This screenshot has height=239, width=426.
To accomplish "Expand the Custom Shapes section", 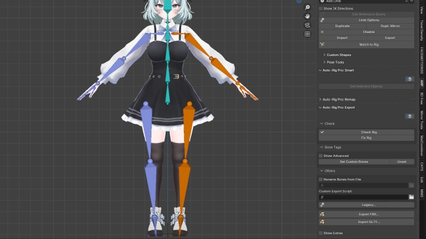I will 338,55.
